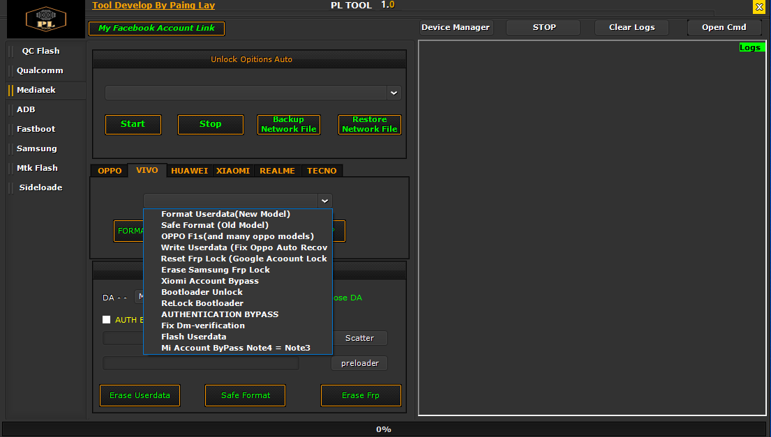Select Flash Userdata option
The image size is (771, 437).
click(x=238, y=337)
